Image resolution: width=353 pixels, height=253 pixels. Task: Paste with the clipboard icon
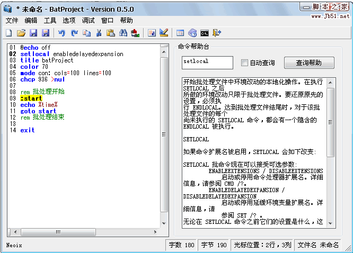[x=111, y=33]
